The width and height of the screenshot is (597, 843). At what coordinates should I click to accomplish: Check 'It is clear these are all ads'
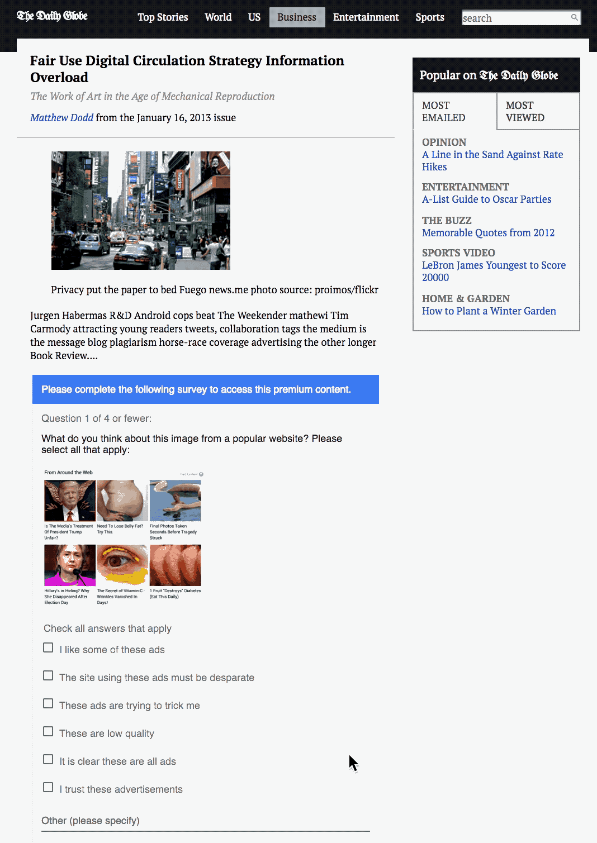(48, 759)
